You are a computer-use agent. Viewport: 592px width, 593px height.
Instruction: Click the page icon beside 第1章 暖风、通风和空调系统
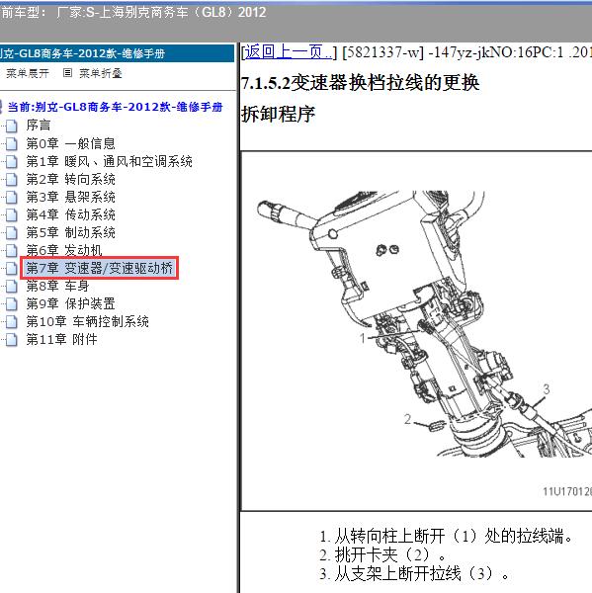click(x=12, y=161)
